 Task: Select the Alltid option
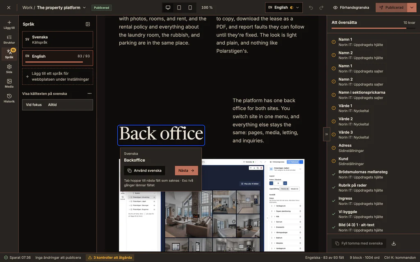52,105
